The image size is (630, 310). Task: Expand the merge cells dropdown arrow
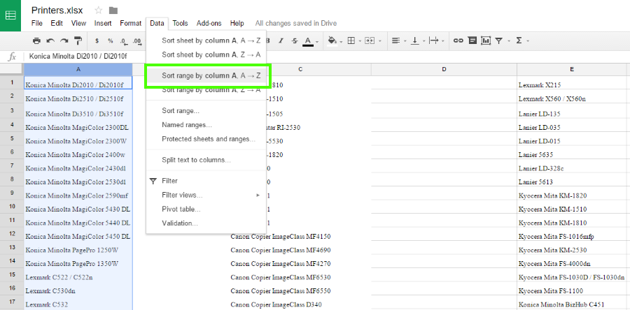click(379, 41)
